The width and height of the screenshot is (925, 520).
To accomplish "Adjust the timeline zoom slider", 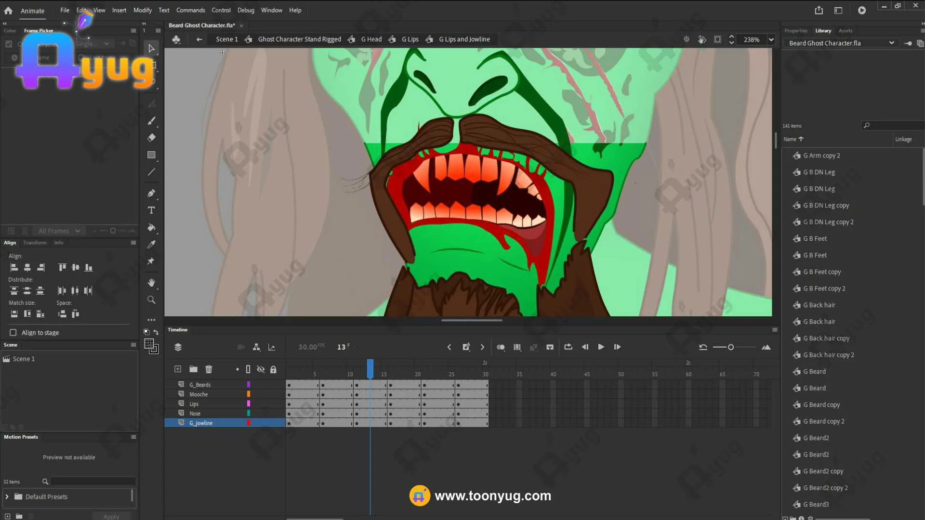I will click(x=730, y=347).
